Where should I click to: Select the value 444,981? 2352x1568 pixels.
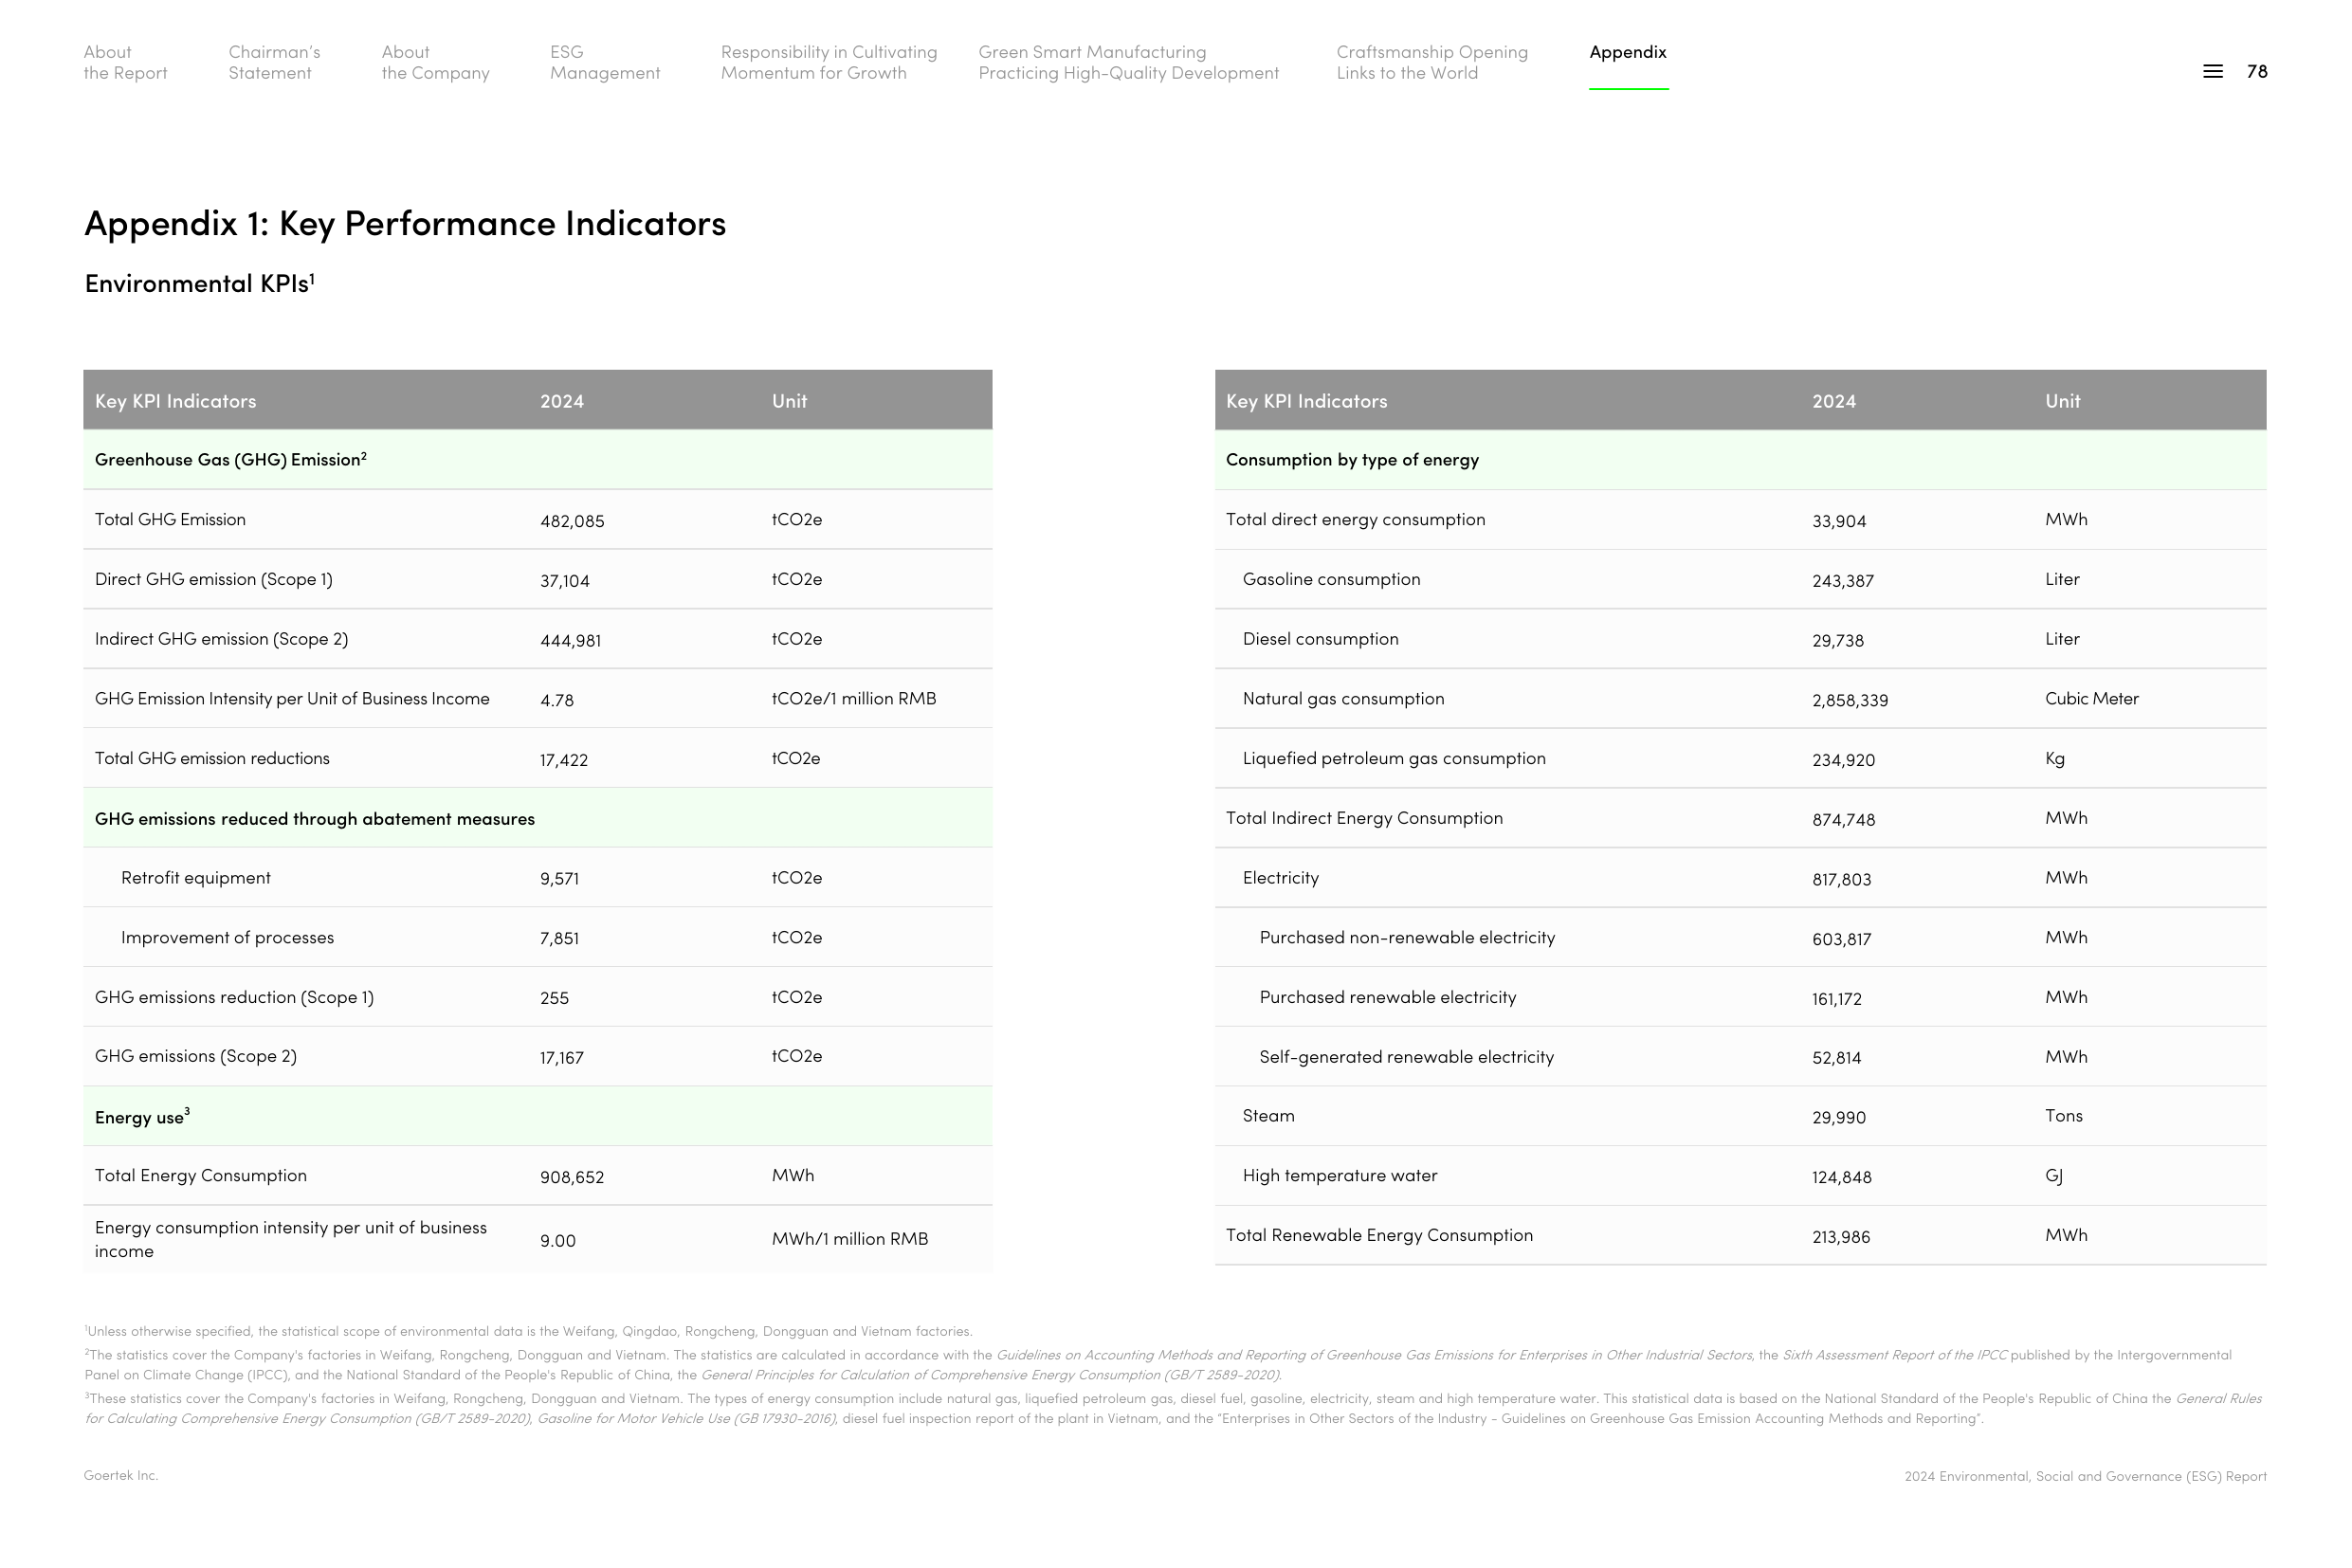pyautogui.click(x=570, y=641)
